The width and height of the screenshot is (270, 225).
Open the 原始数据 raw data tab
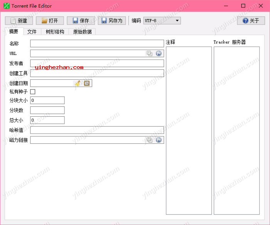click(x=83, y=32)
